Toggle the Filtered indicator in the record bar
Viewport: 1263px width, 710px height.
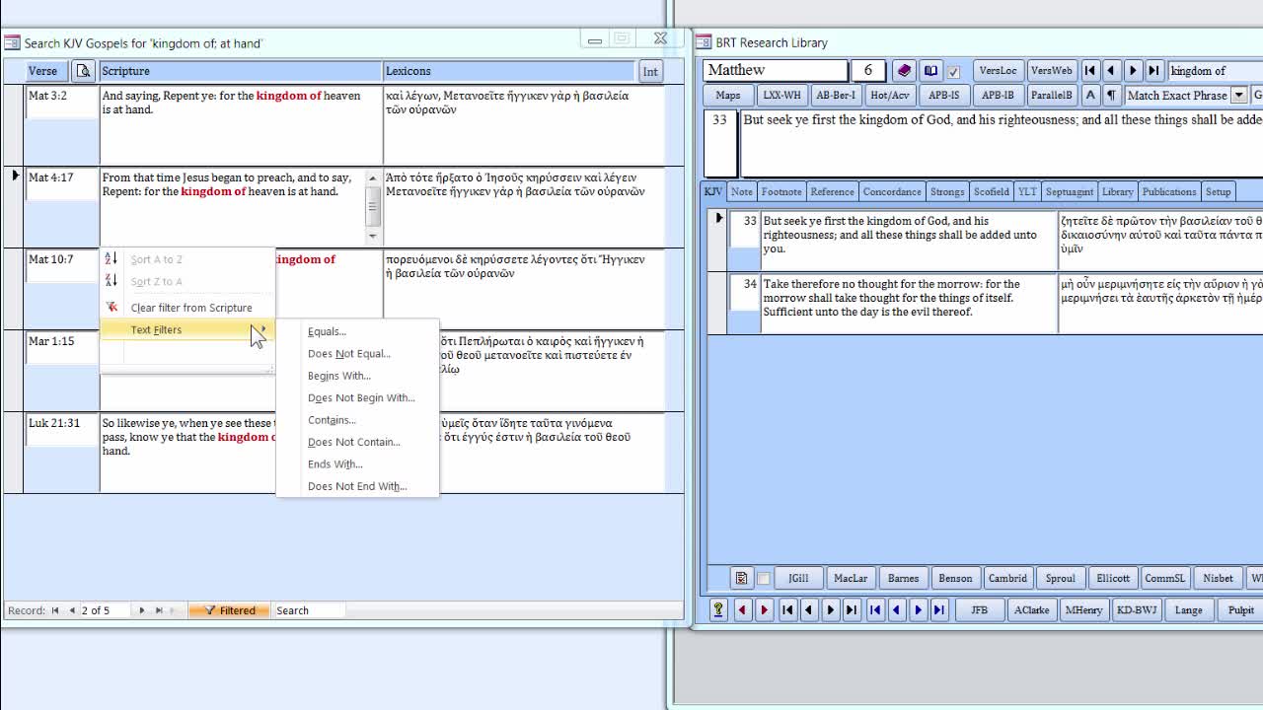(x=229, y=610)
